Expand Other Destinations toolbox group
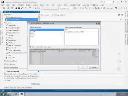The height and width of the screenshot is (96, 128). click(x=4, y=67)
